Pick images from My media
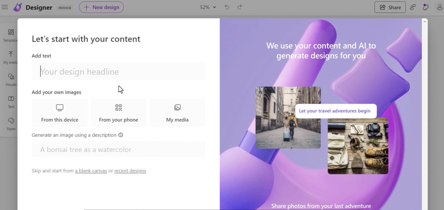Viewport: 444px width, 210px height. pyautogui.click(x=177, y=113)
